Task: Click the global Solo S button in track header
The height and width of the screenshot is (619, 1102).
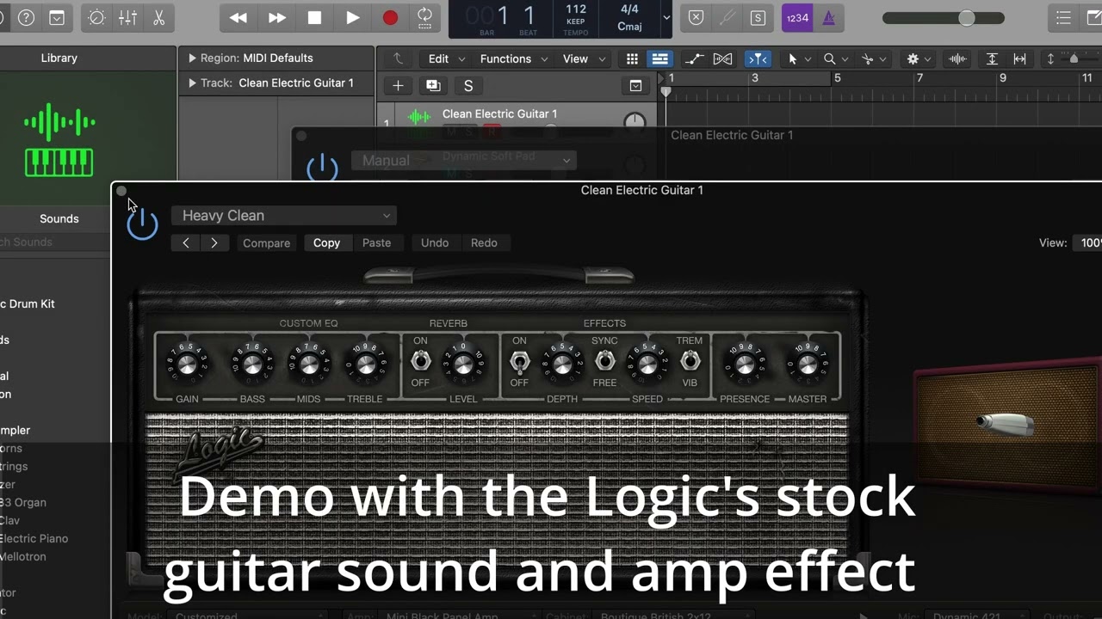Action: pos(468,85)
